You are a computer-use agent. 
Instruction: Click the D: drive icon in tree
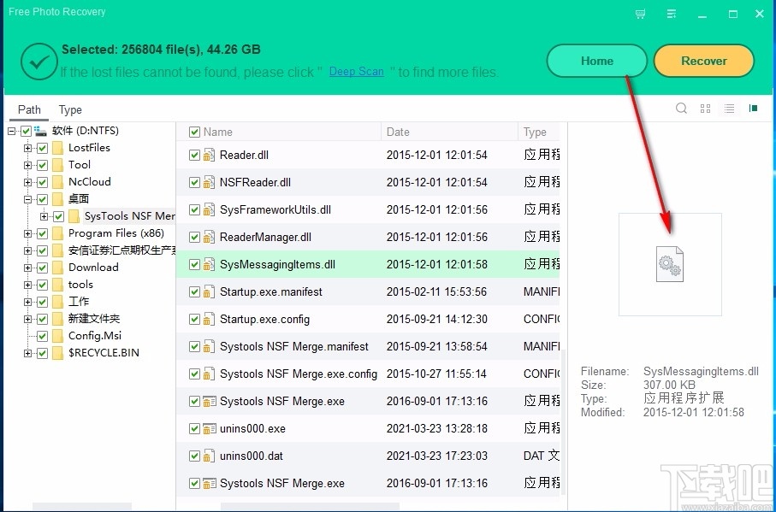coord(40,131)
